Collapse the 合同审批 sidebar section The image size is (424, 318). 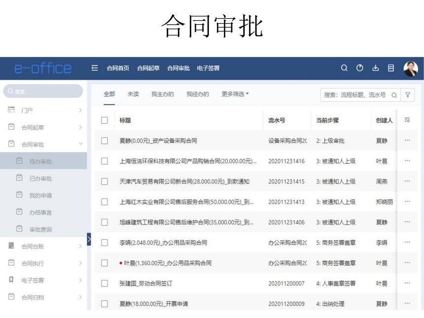81,144
